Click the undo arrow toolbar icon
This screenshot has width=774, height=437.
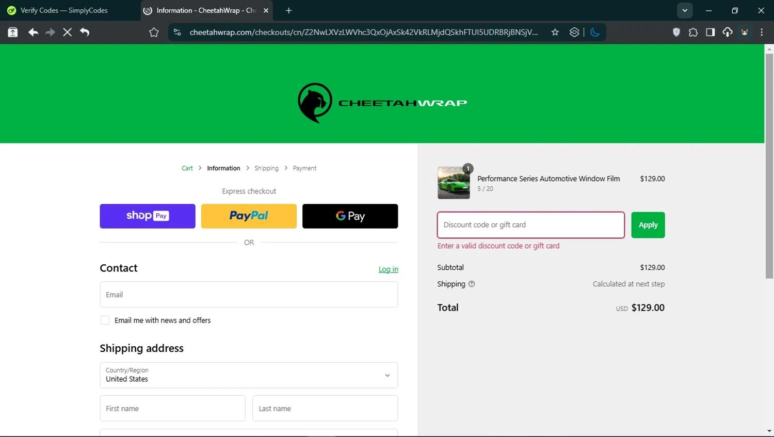point(85,33)
